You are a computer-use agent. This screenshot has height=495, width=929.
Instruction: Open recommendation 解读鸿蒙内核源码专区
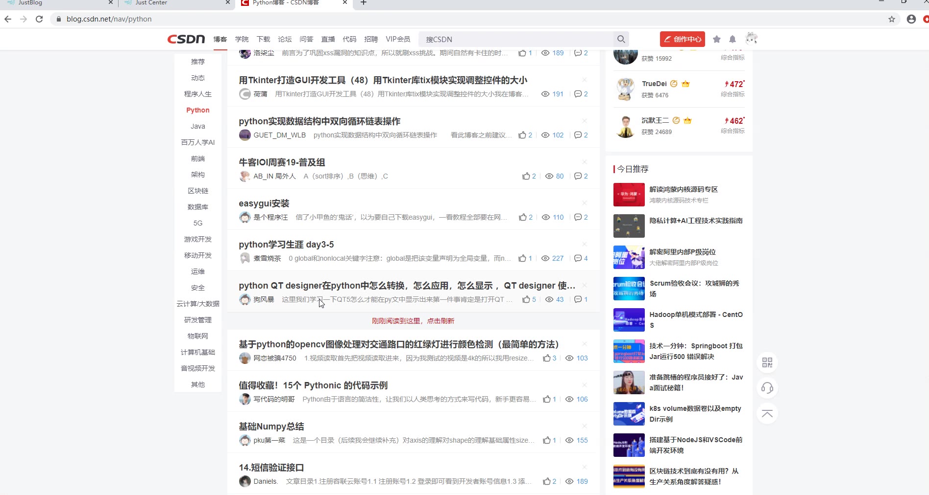click(684, 189)
